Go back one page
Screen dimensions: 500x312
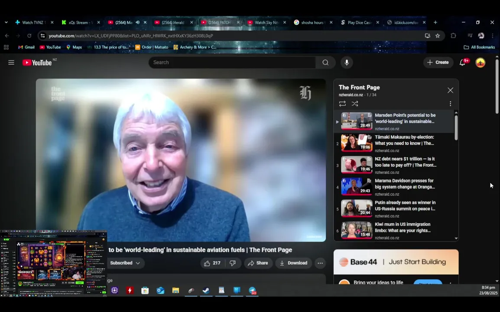7,36
